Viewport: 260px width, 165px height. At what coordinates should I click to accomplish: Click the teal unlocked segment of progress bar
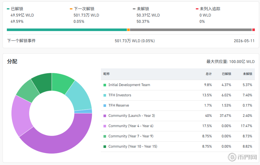(x=67, y=30)
